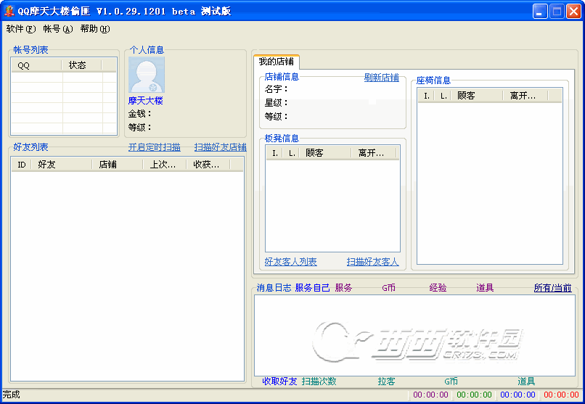Click the purple 经验 label
585x404 pixels.
[x=438, y=288]
